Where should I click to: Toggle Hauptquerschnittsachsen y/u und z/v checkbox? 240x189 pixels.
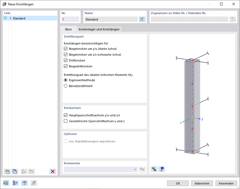tap(65, 115)
